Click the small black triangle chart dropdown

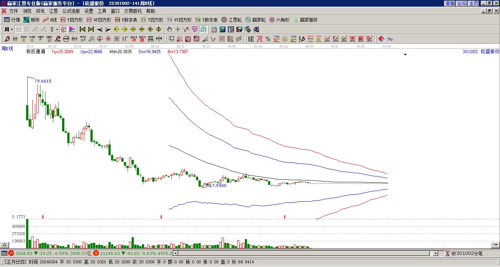click(406, 55)
